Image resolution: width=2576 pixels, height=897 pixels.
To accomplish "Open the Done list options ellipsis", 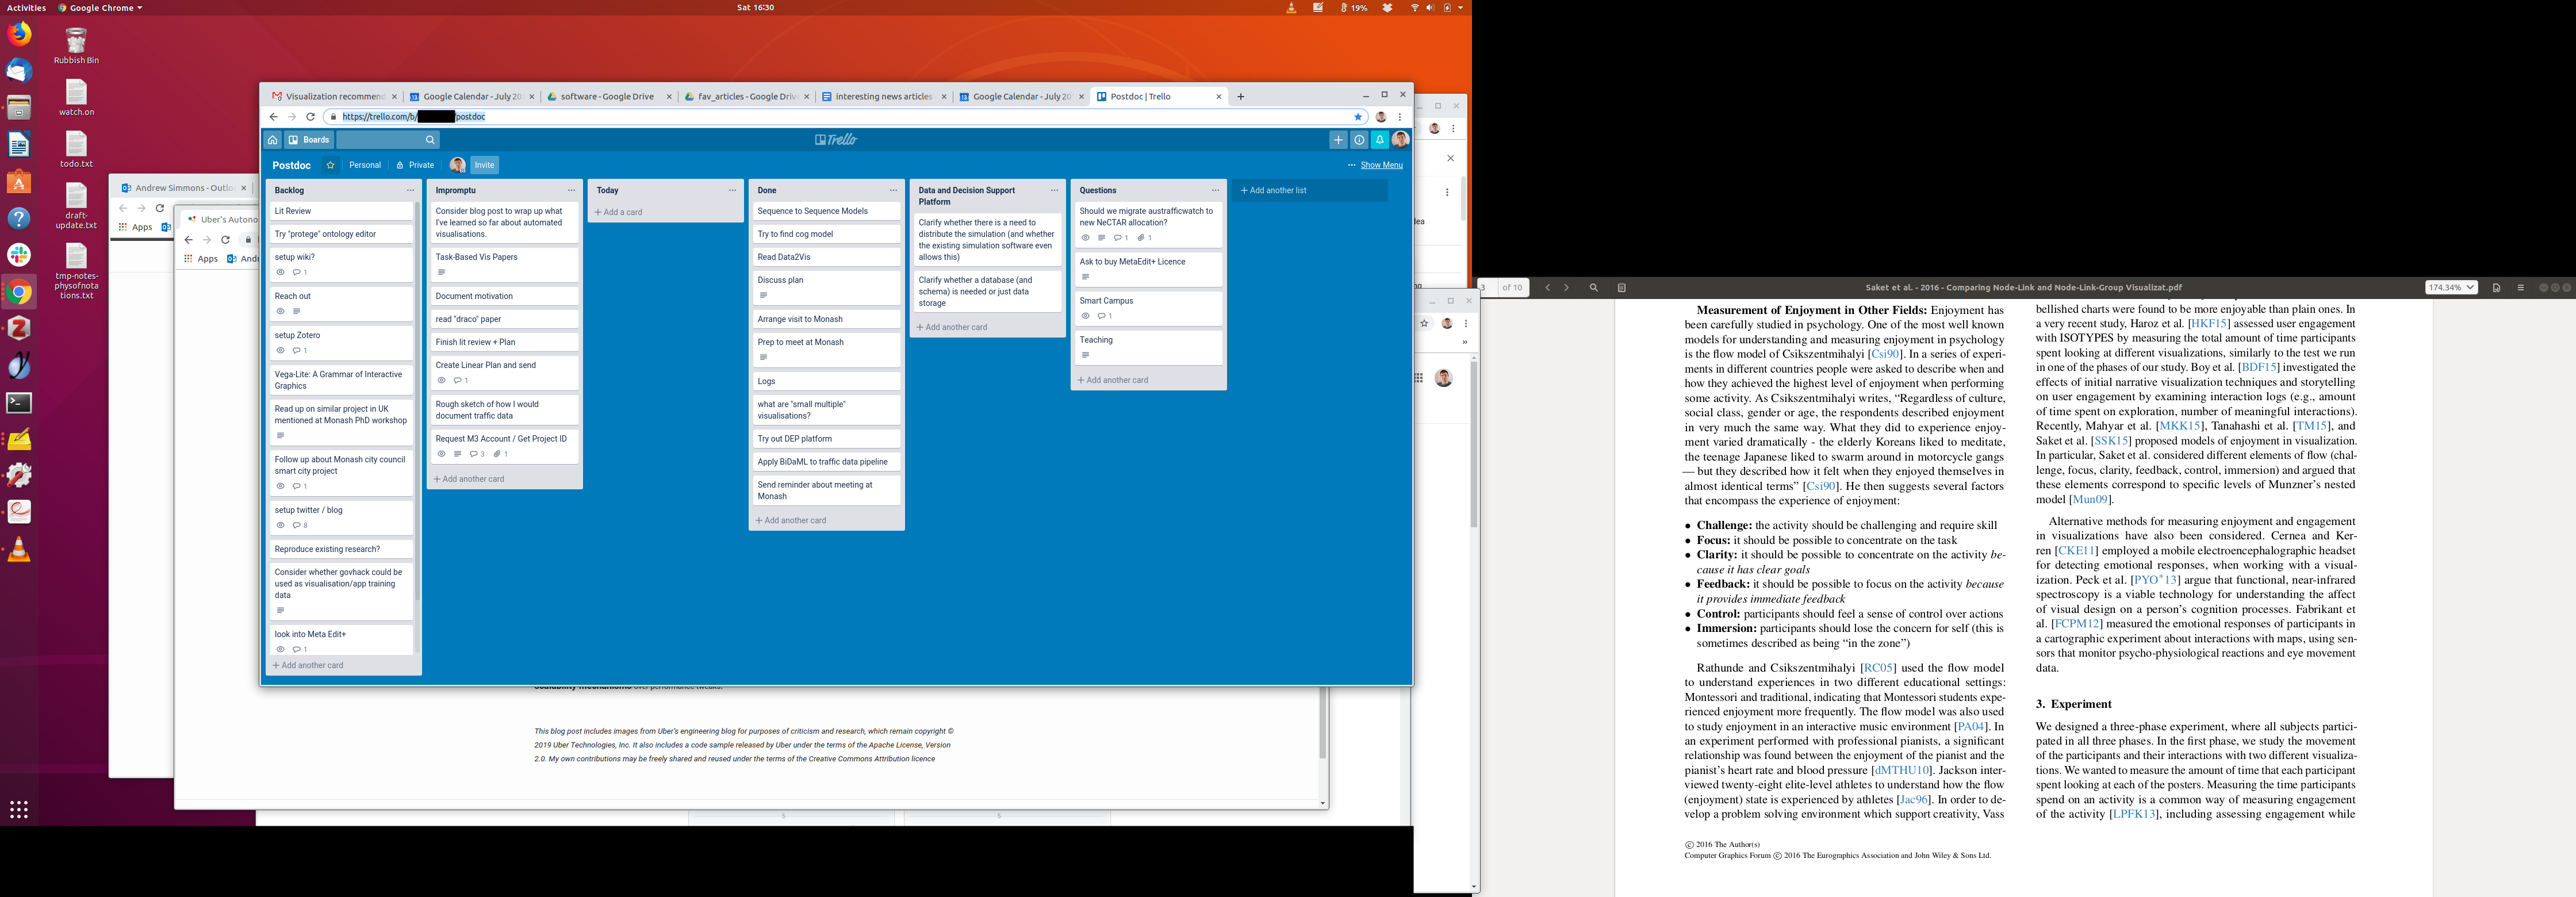I will point(893,190).
